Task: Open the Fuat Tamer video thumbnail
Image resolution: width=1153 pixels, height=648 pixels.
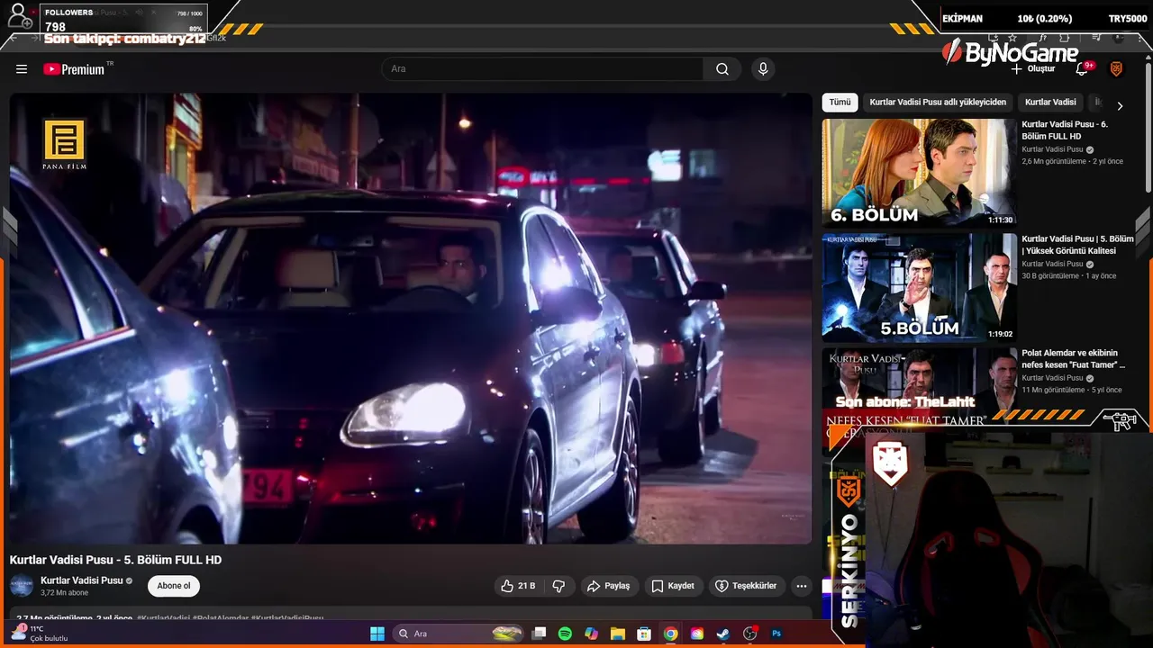Action: tap(919, 391)
